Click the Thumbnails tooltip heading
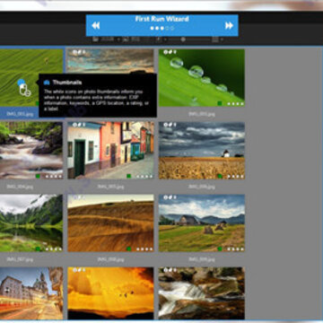Screen dimensions: 323x323 (x=67, y=83)
